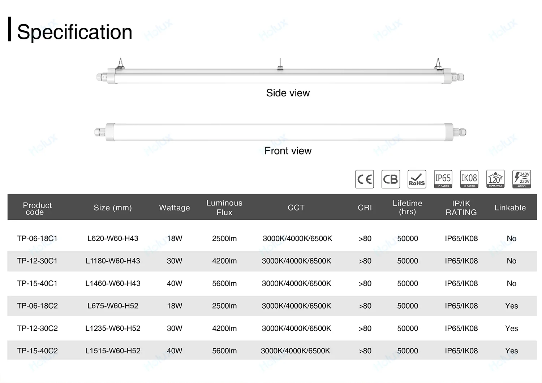Image resolution: width=542 pixels, height=383 pixels.
Task: Select product code TP-15-40C2
Action: 37,351
